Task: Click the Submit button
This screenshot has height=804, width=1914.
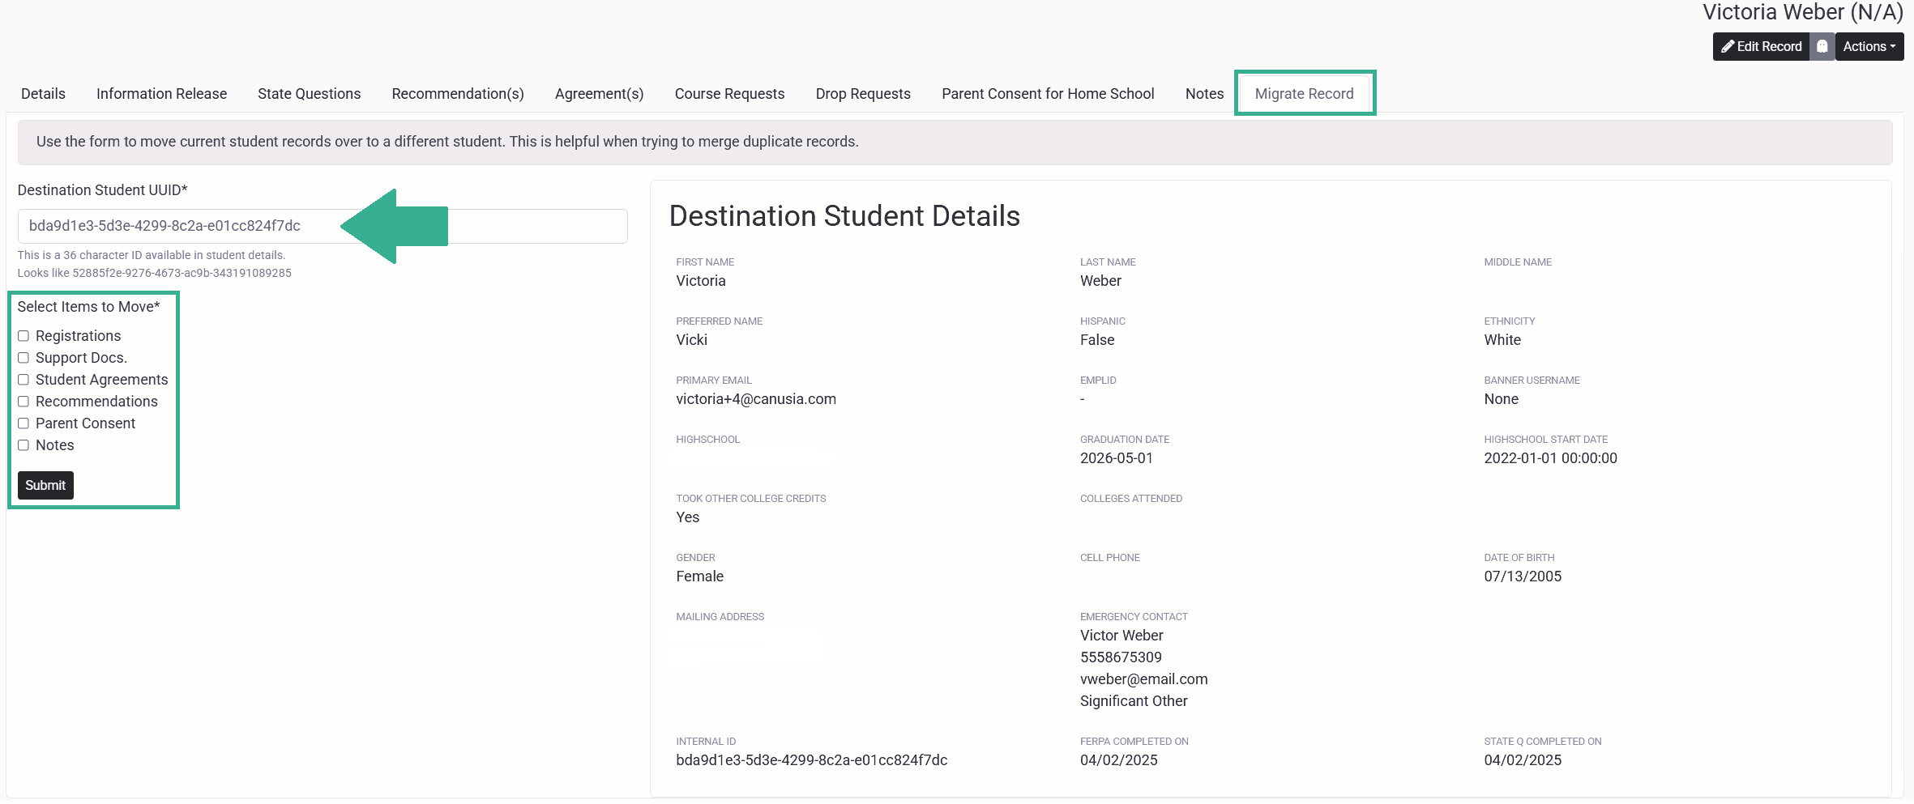Action: point(45,485)
